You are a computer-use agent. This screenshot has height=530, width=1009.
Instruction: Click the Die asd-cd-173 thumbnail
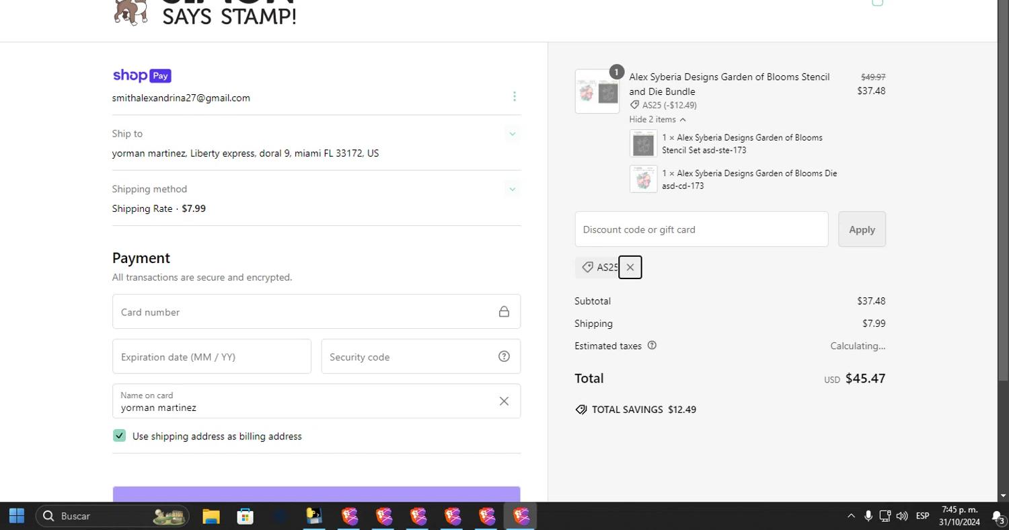pos(643,179)
